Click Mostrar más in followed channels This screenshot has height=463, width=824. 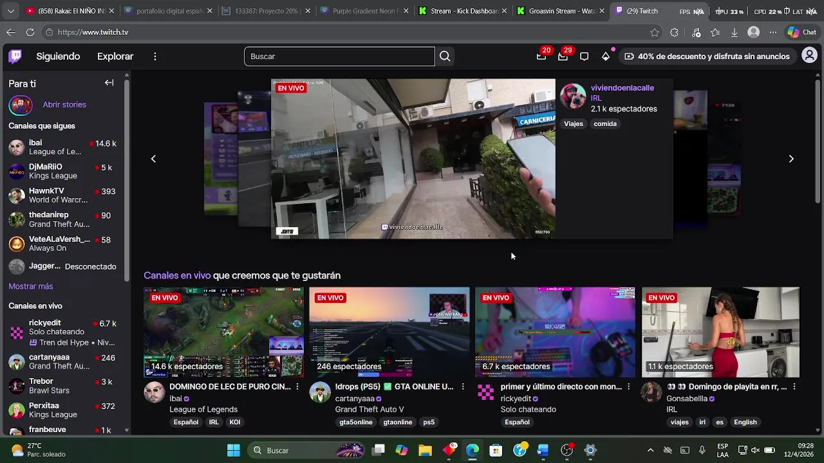pyautogui.click(x=31, y=286)
